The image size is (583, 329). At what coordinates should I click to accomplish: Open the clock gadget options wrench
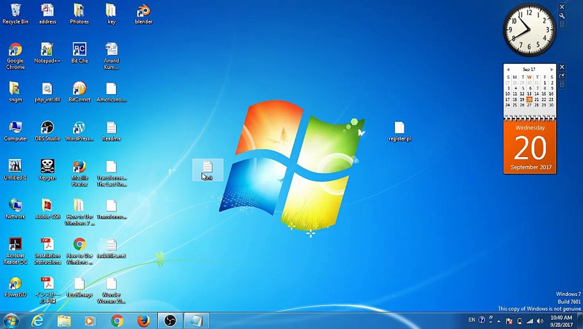[562, 16]
